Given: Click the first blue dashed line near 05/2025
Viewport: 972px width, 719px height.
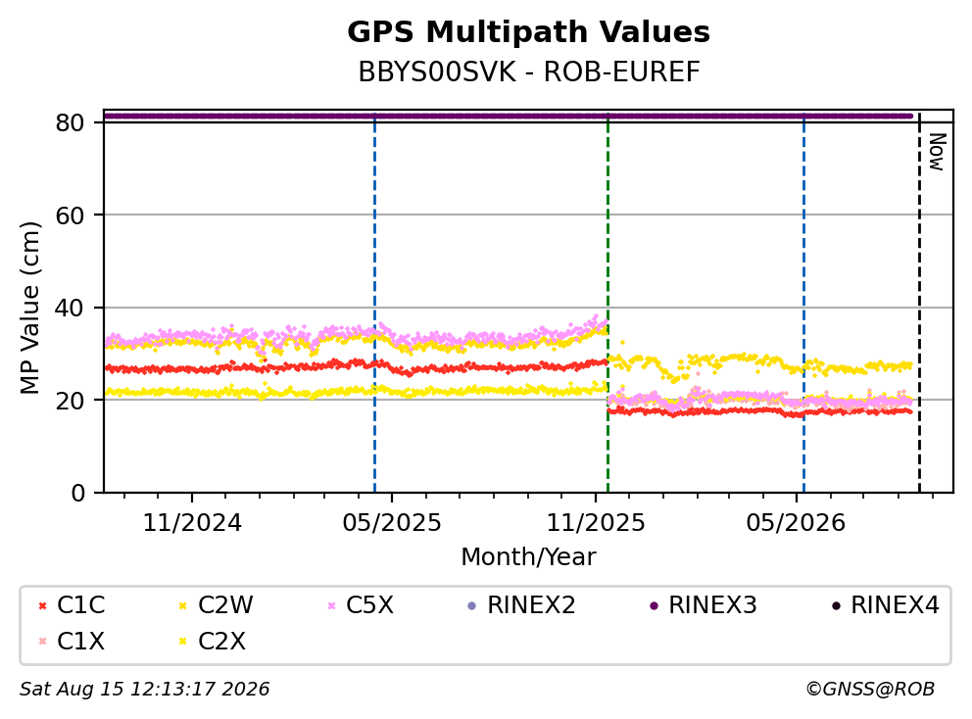Looking at the screenshot, I should pos(375,304).
